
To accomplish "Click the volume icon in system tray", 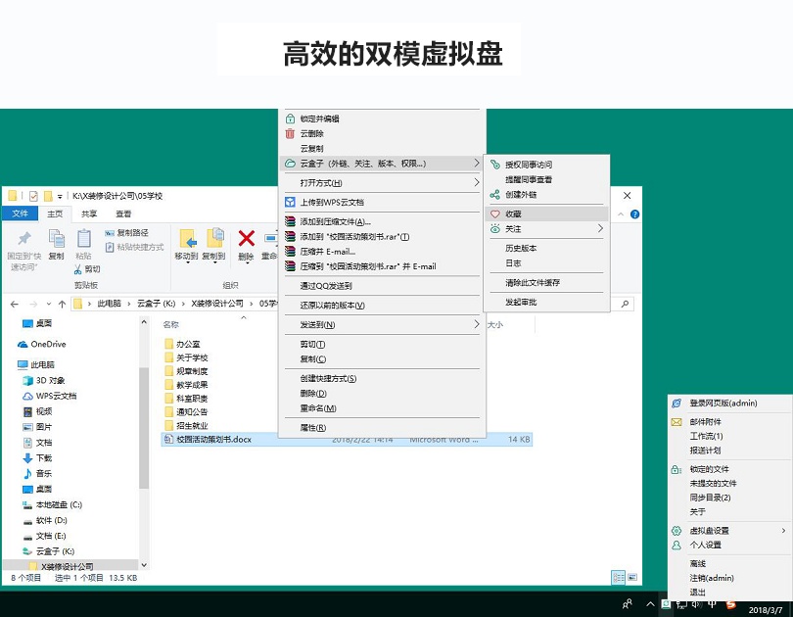I will (x=697, y=604).
